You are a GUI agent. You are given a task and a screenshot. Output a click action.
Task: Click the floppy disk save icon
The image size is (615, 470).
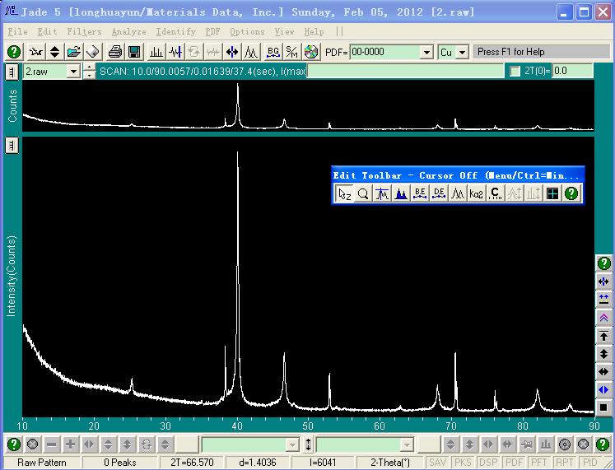[x=134, y=52]
